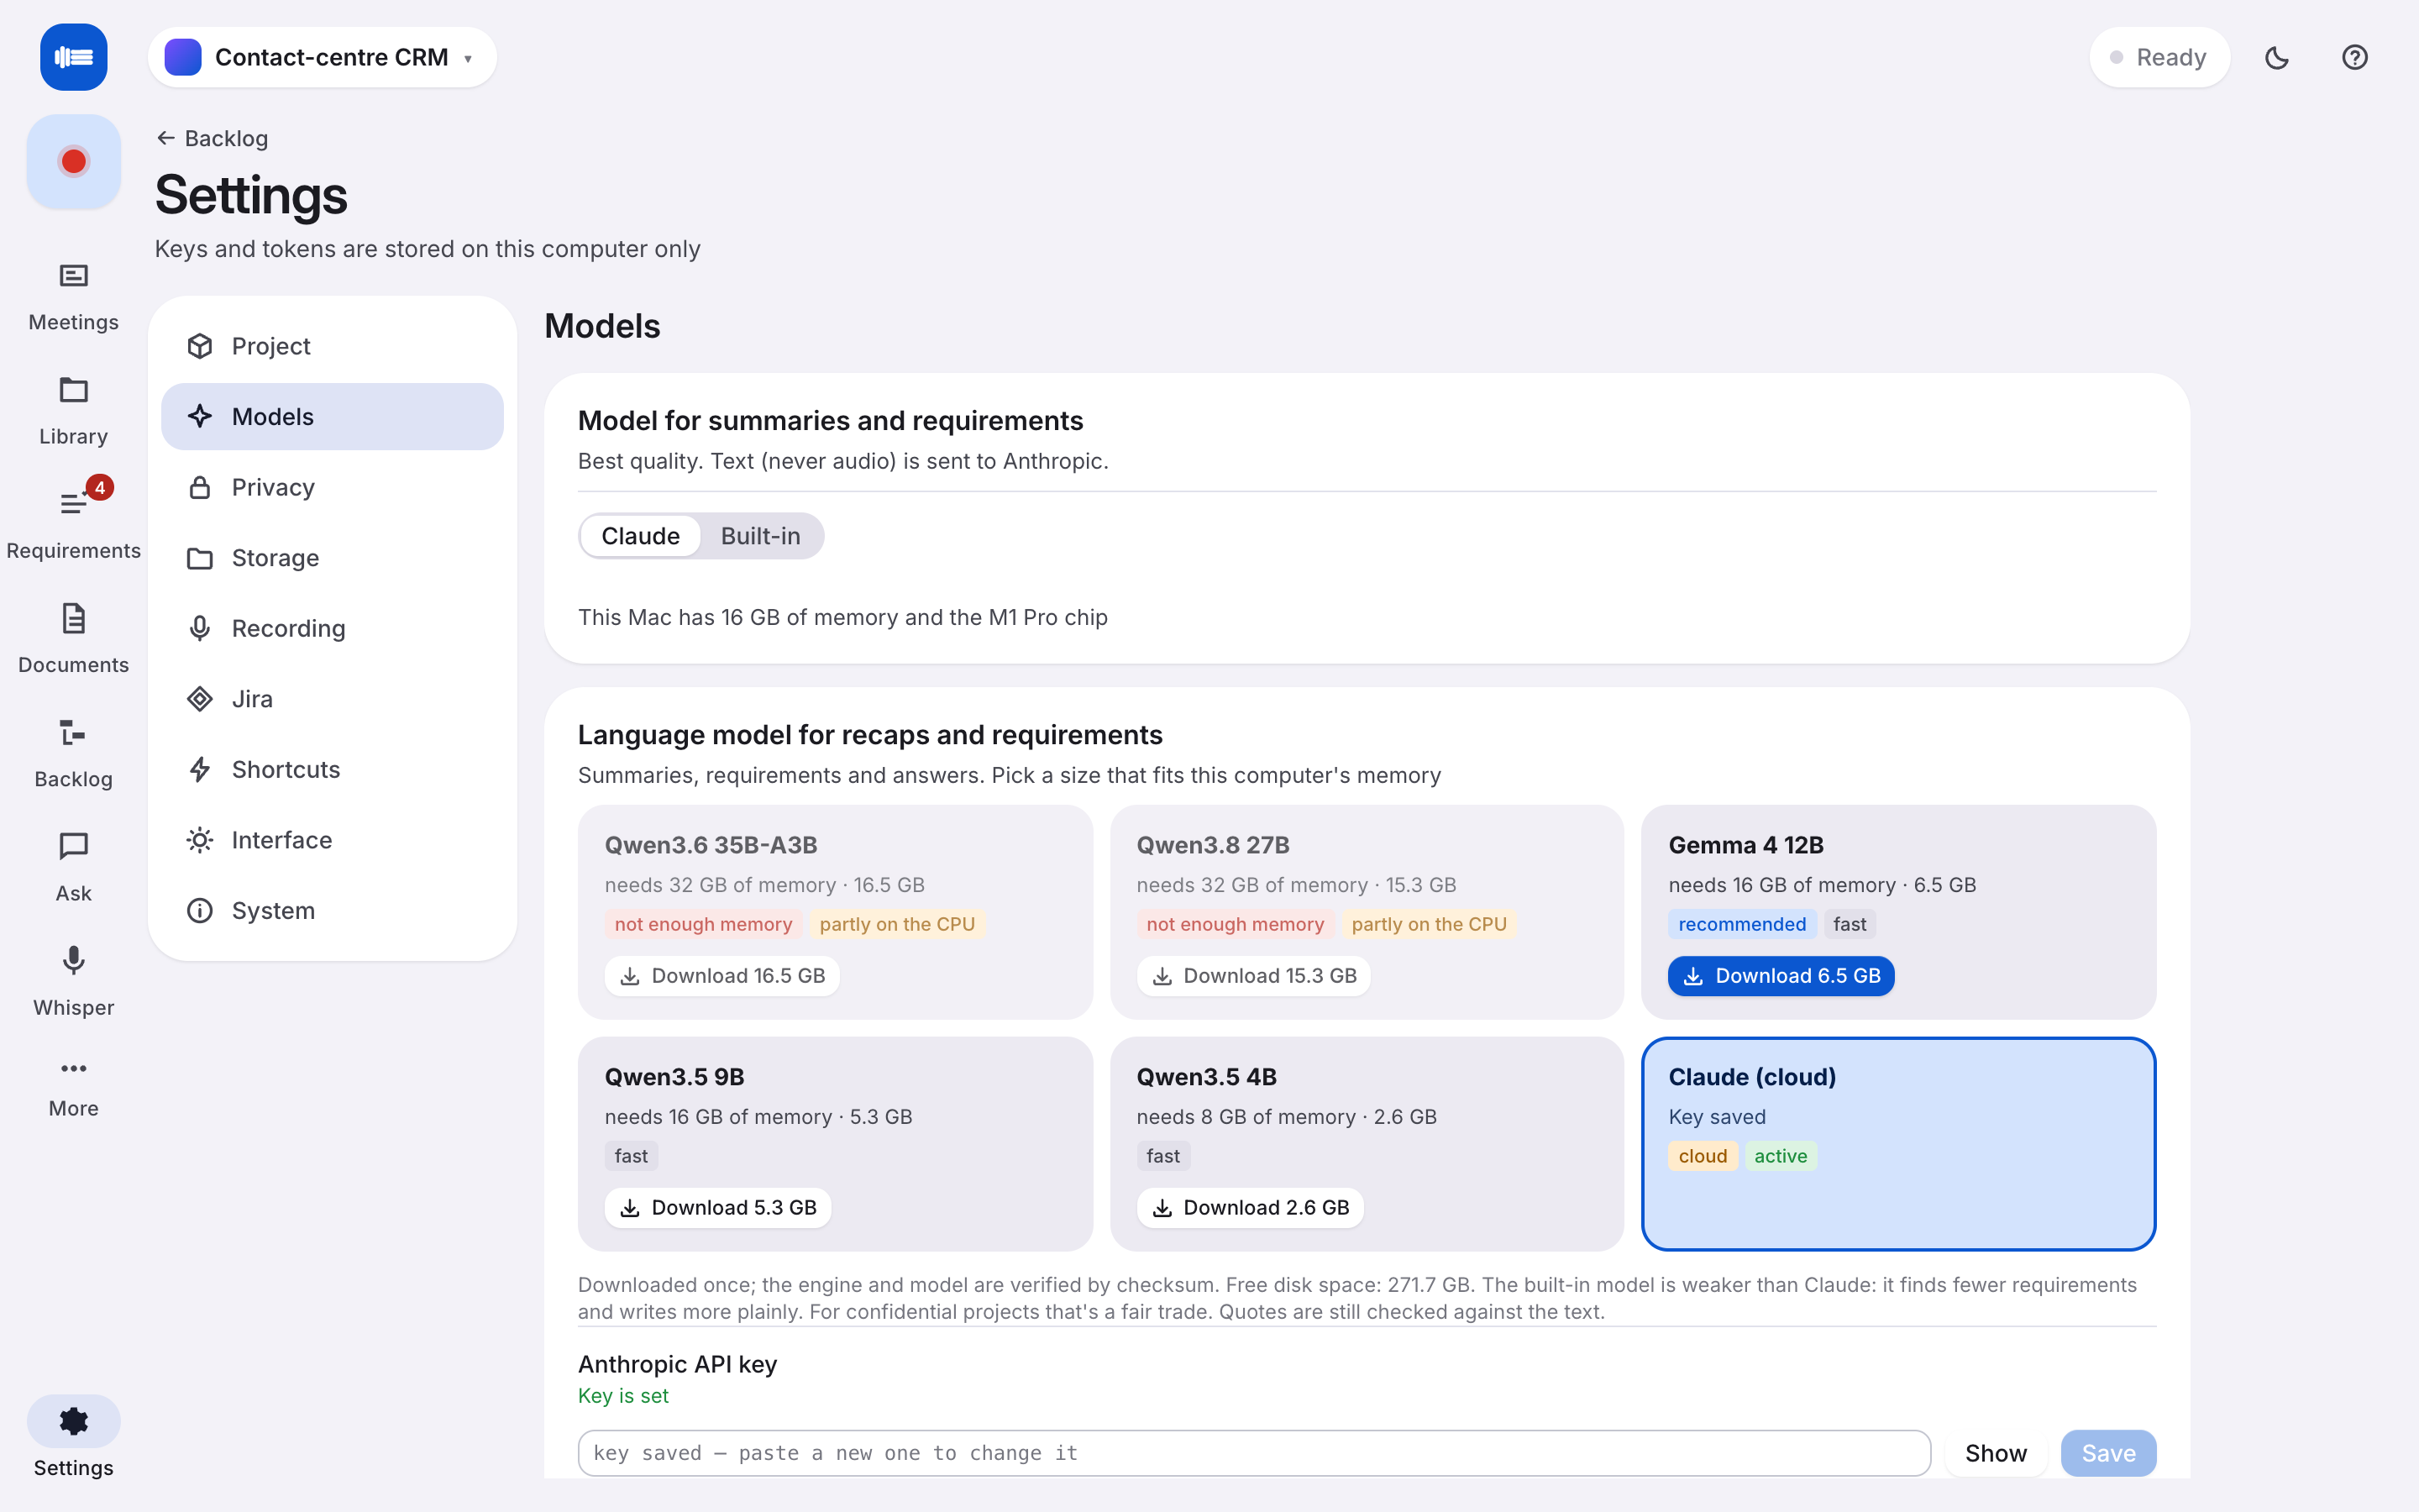The image size is (2419, 1512).
Task: Open the Jira settings section
Action: click(332, 699)
